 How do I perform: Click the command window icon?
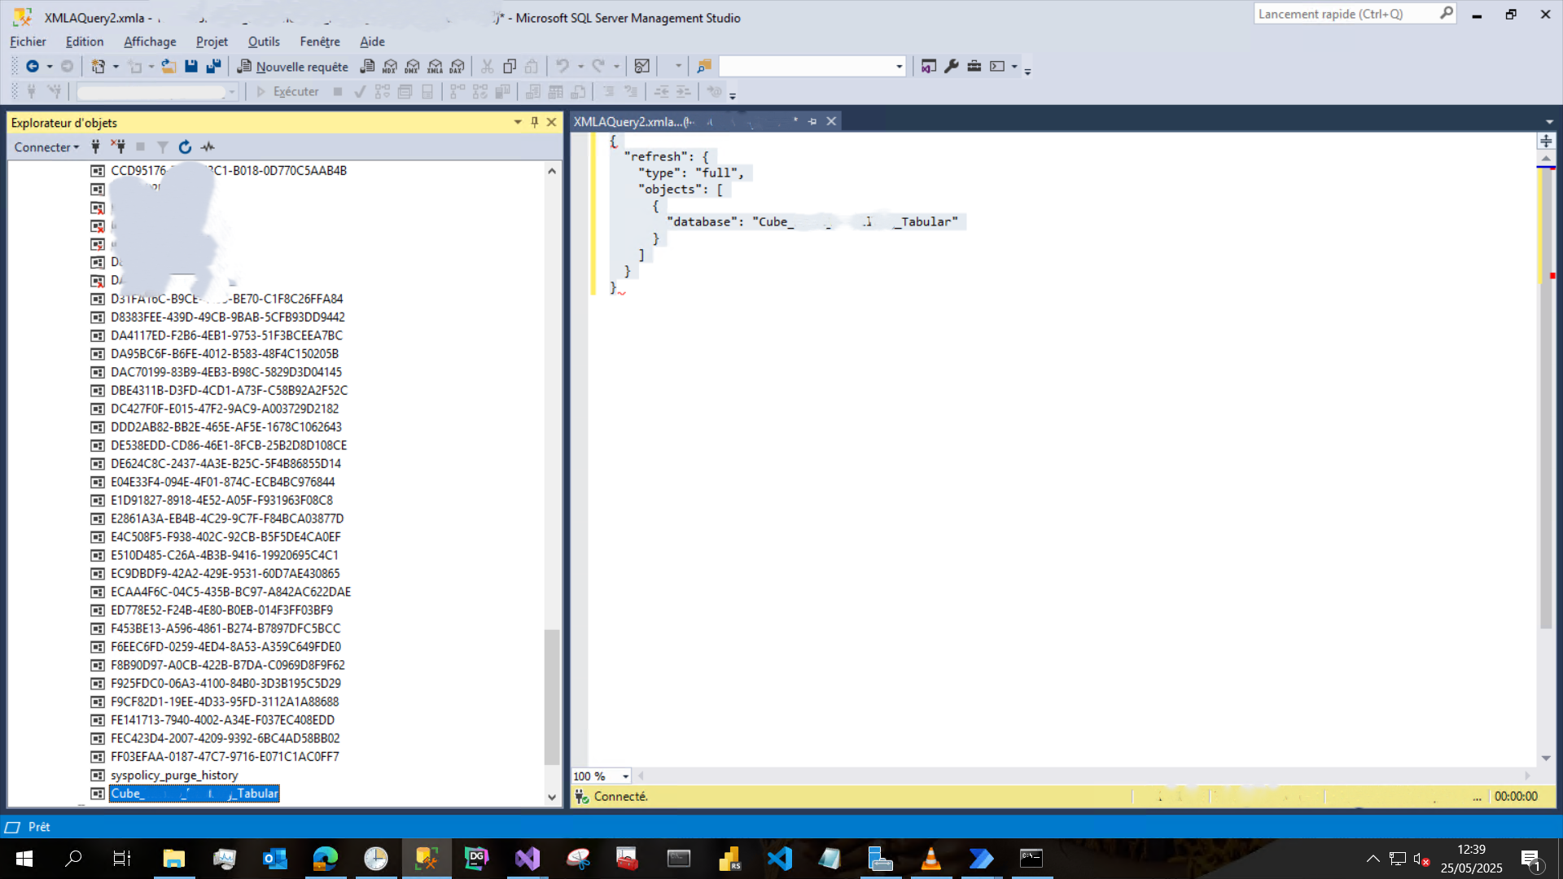coord(997,67)
